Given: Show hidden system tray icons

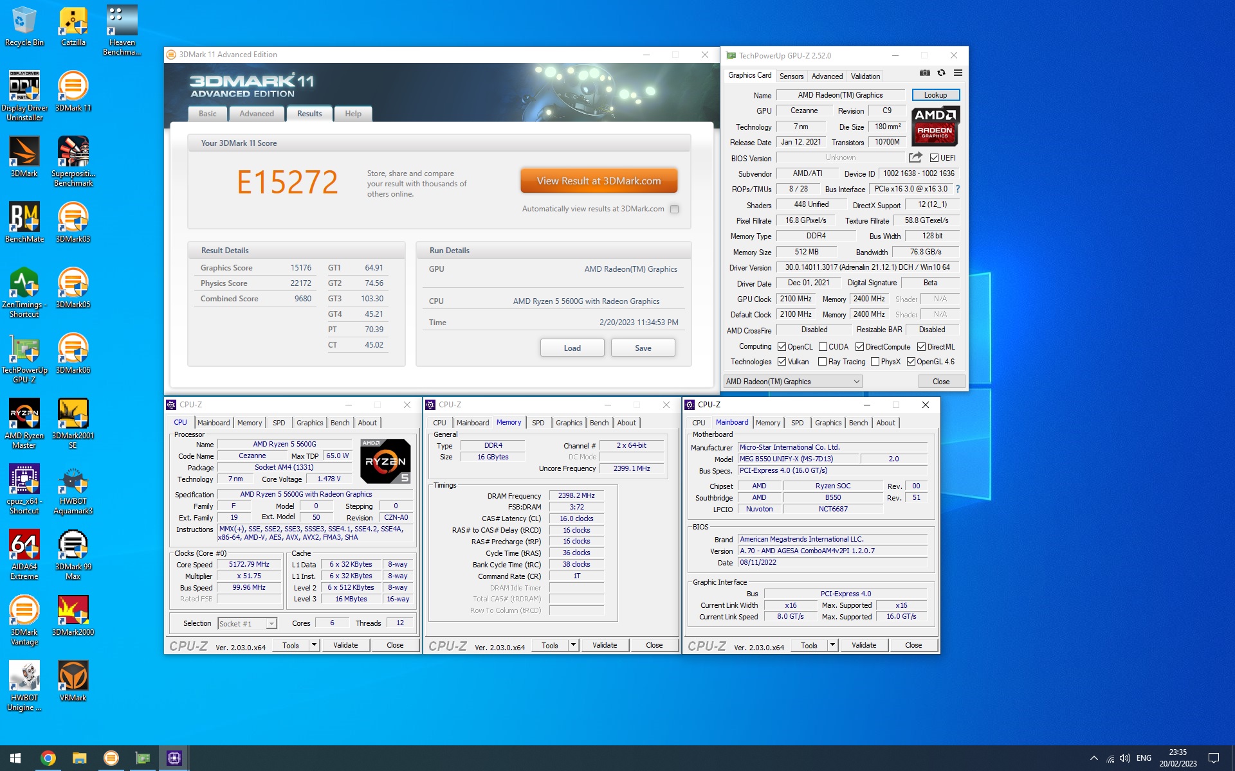Looking at the screenshot, I should coord(1093,758).
